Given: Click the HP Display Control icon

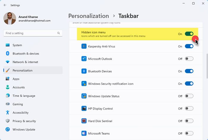Looking at the screenshot, I should point(84,108).
